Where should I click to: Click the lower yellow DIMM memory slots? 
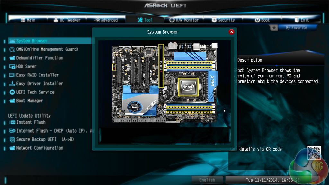pyautogui.click(x=190, y=108)
